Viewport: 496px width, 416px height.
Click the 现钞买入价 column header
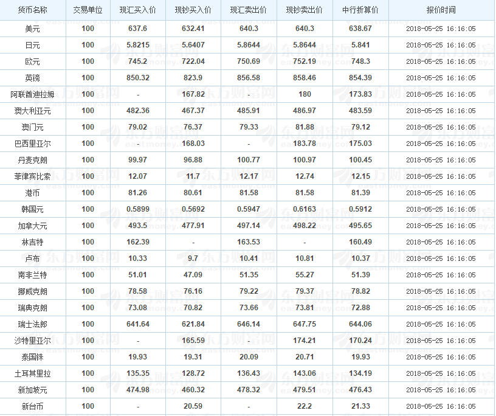[193, 10]
